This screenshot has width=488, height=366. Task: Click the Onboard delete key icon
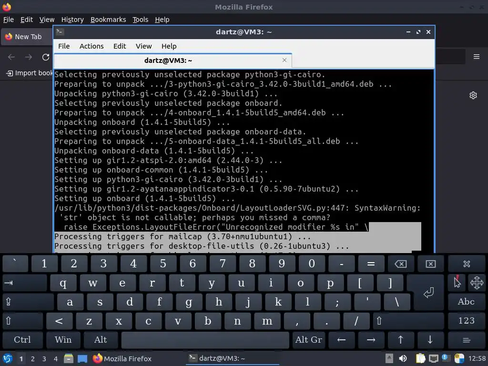point(430,264)
